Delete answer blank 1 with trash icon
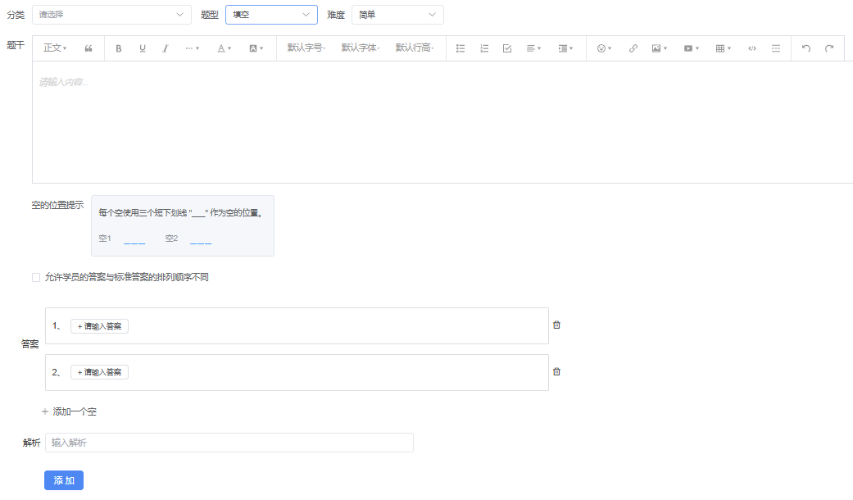 (556, 325)
